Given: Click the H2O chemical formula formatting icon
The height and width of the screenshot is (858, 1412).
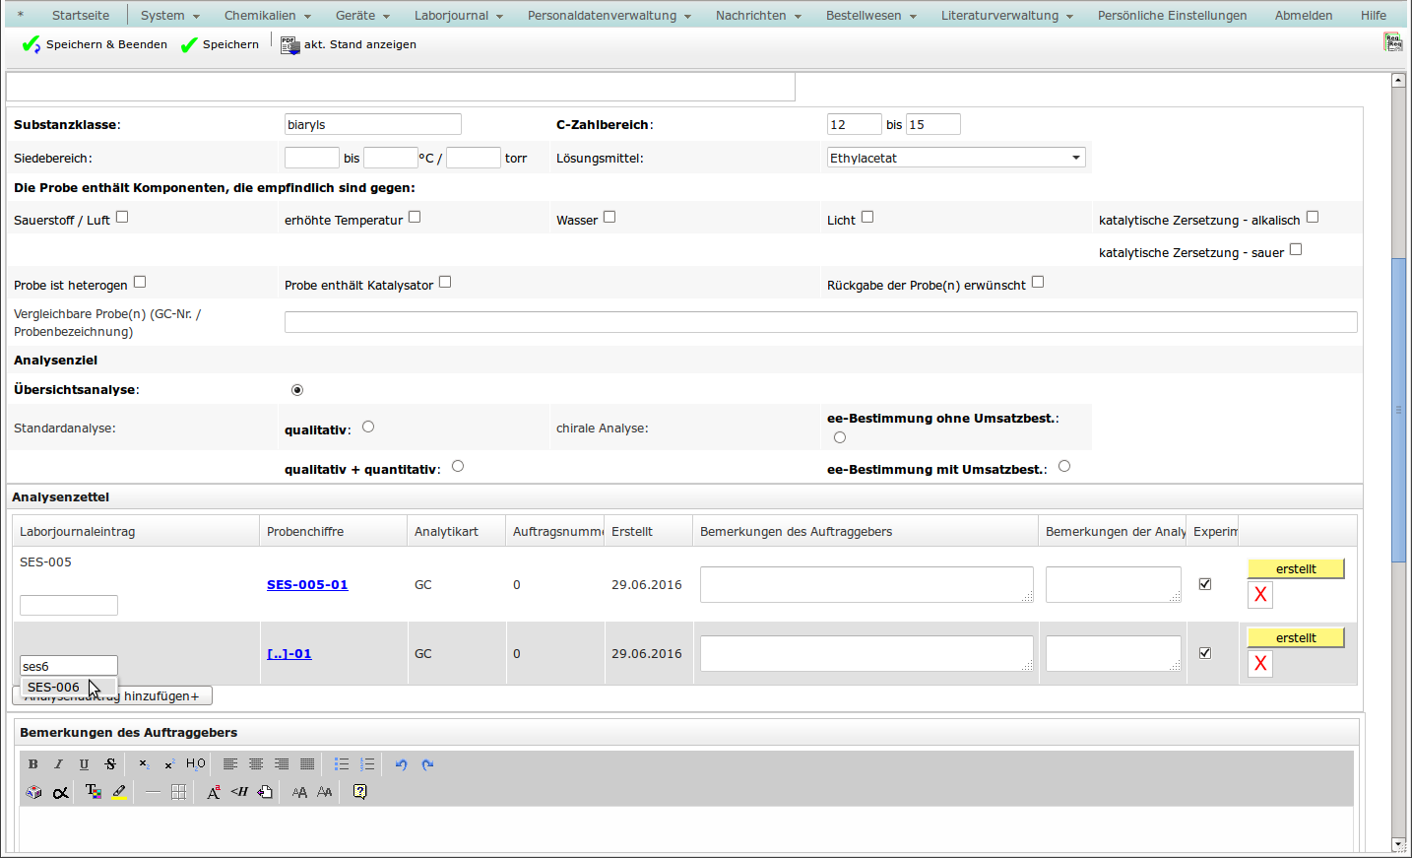Looking at the screenshot, I should pyautogui.click(x=196, y=764).
